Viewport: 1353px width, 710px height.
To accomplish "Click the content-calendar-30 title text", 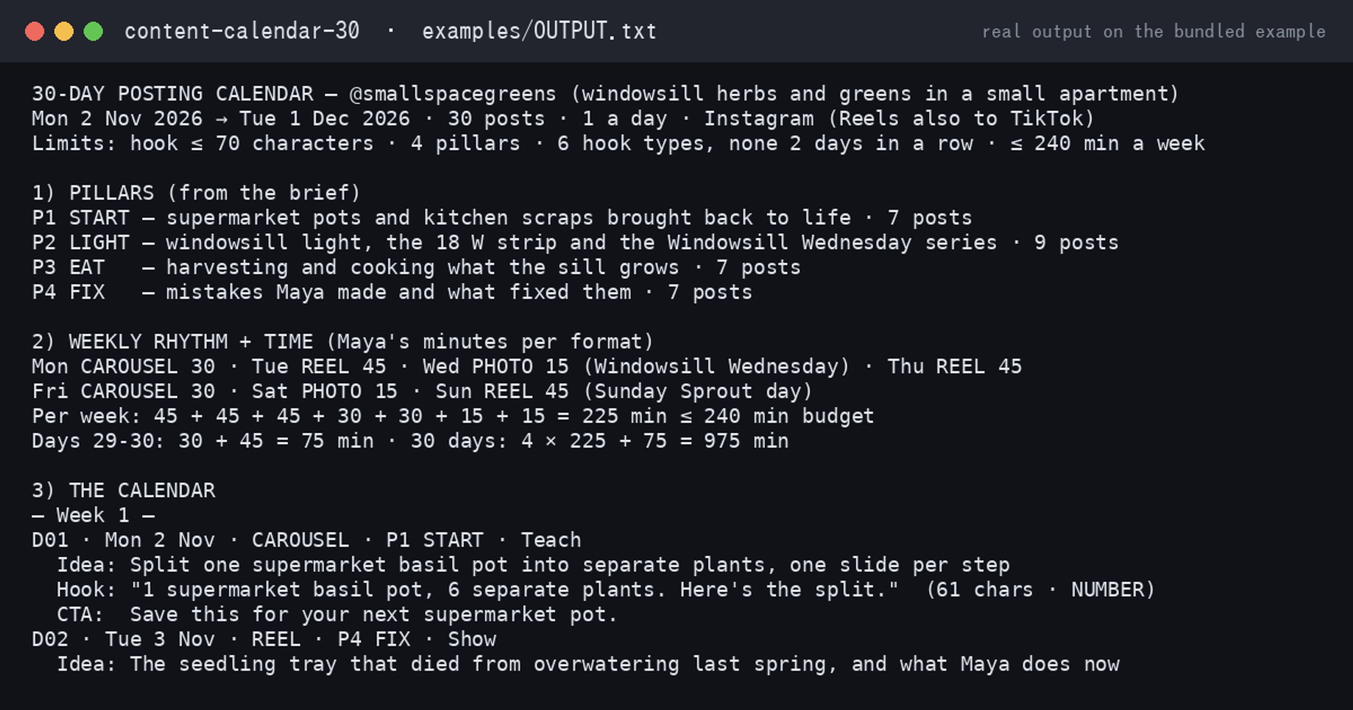I will pos(242,31).
